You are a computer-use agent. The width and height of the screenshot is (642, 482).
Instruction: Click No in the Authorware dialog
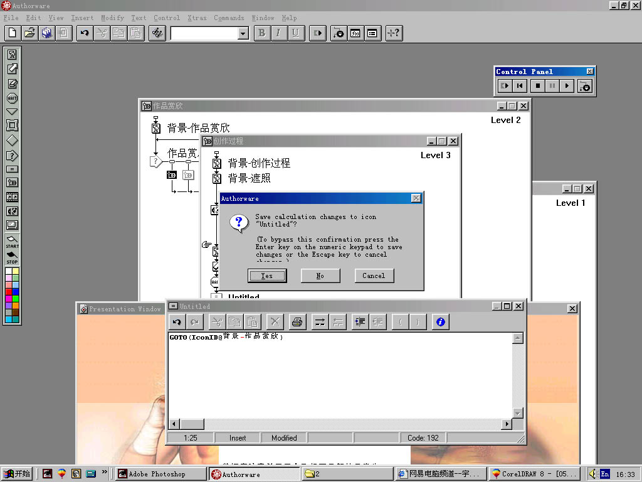click(320, 276)
